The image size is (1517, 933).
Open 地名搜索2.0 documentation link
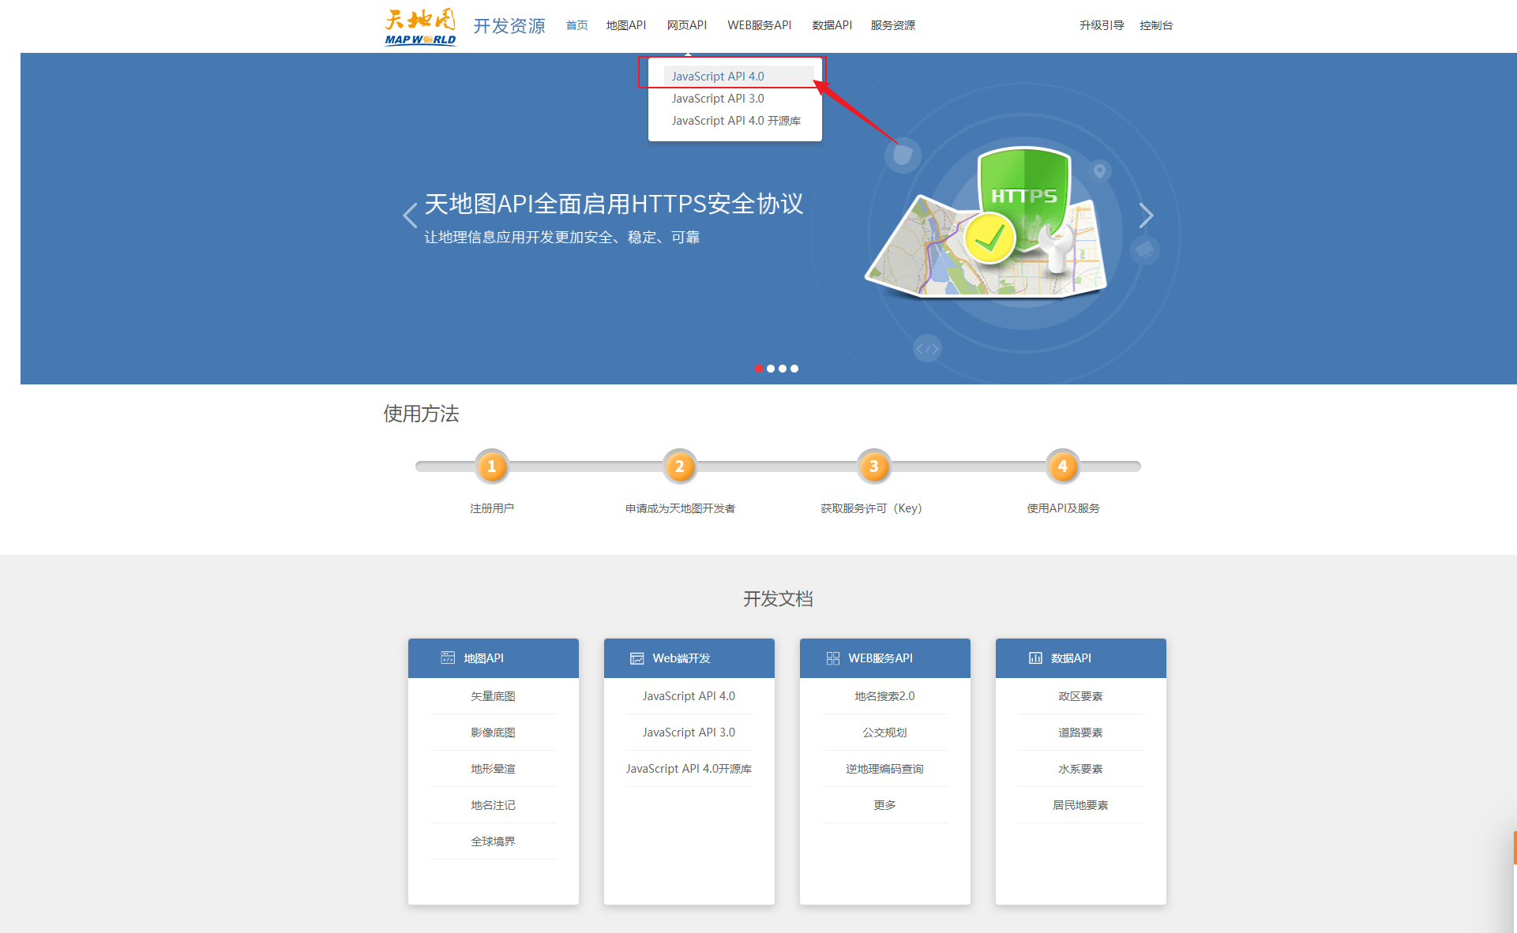click(x=884, y=696)
